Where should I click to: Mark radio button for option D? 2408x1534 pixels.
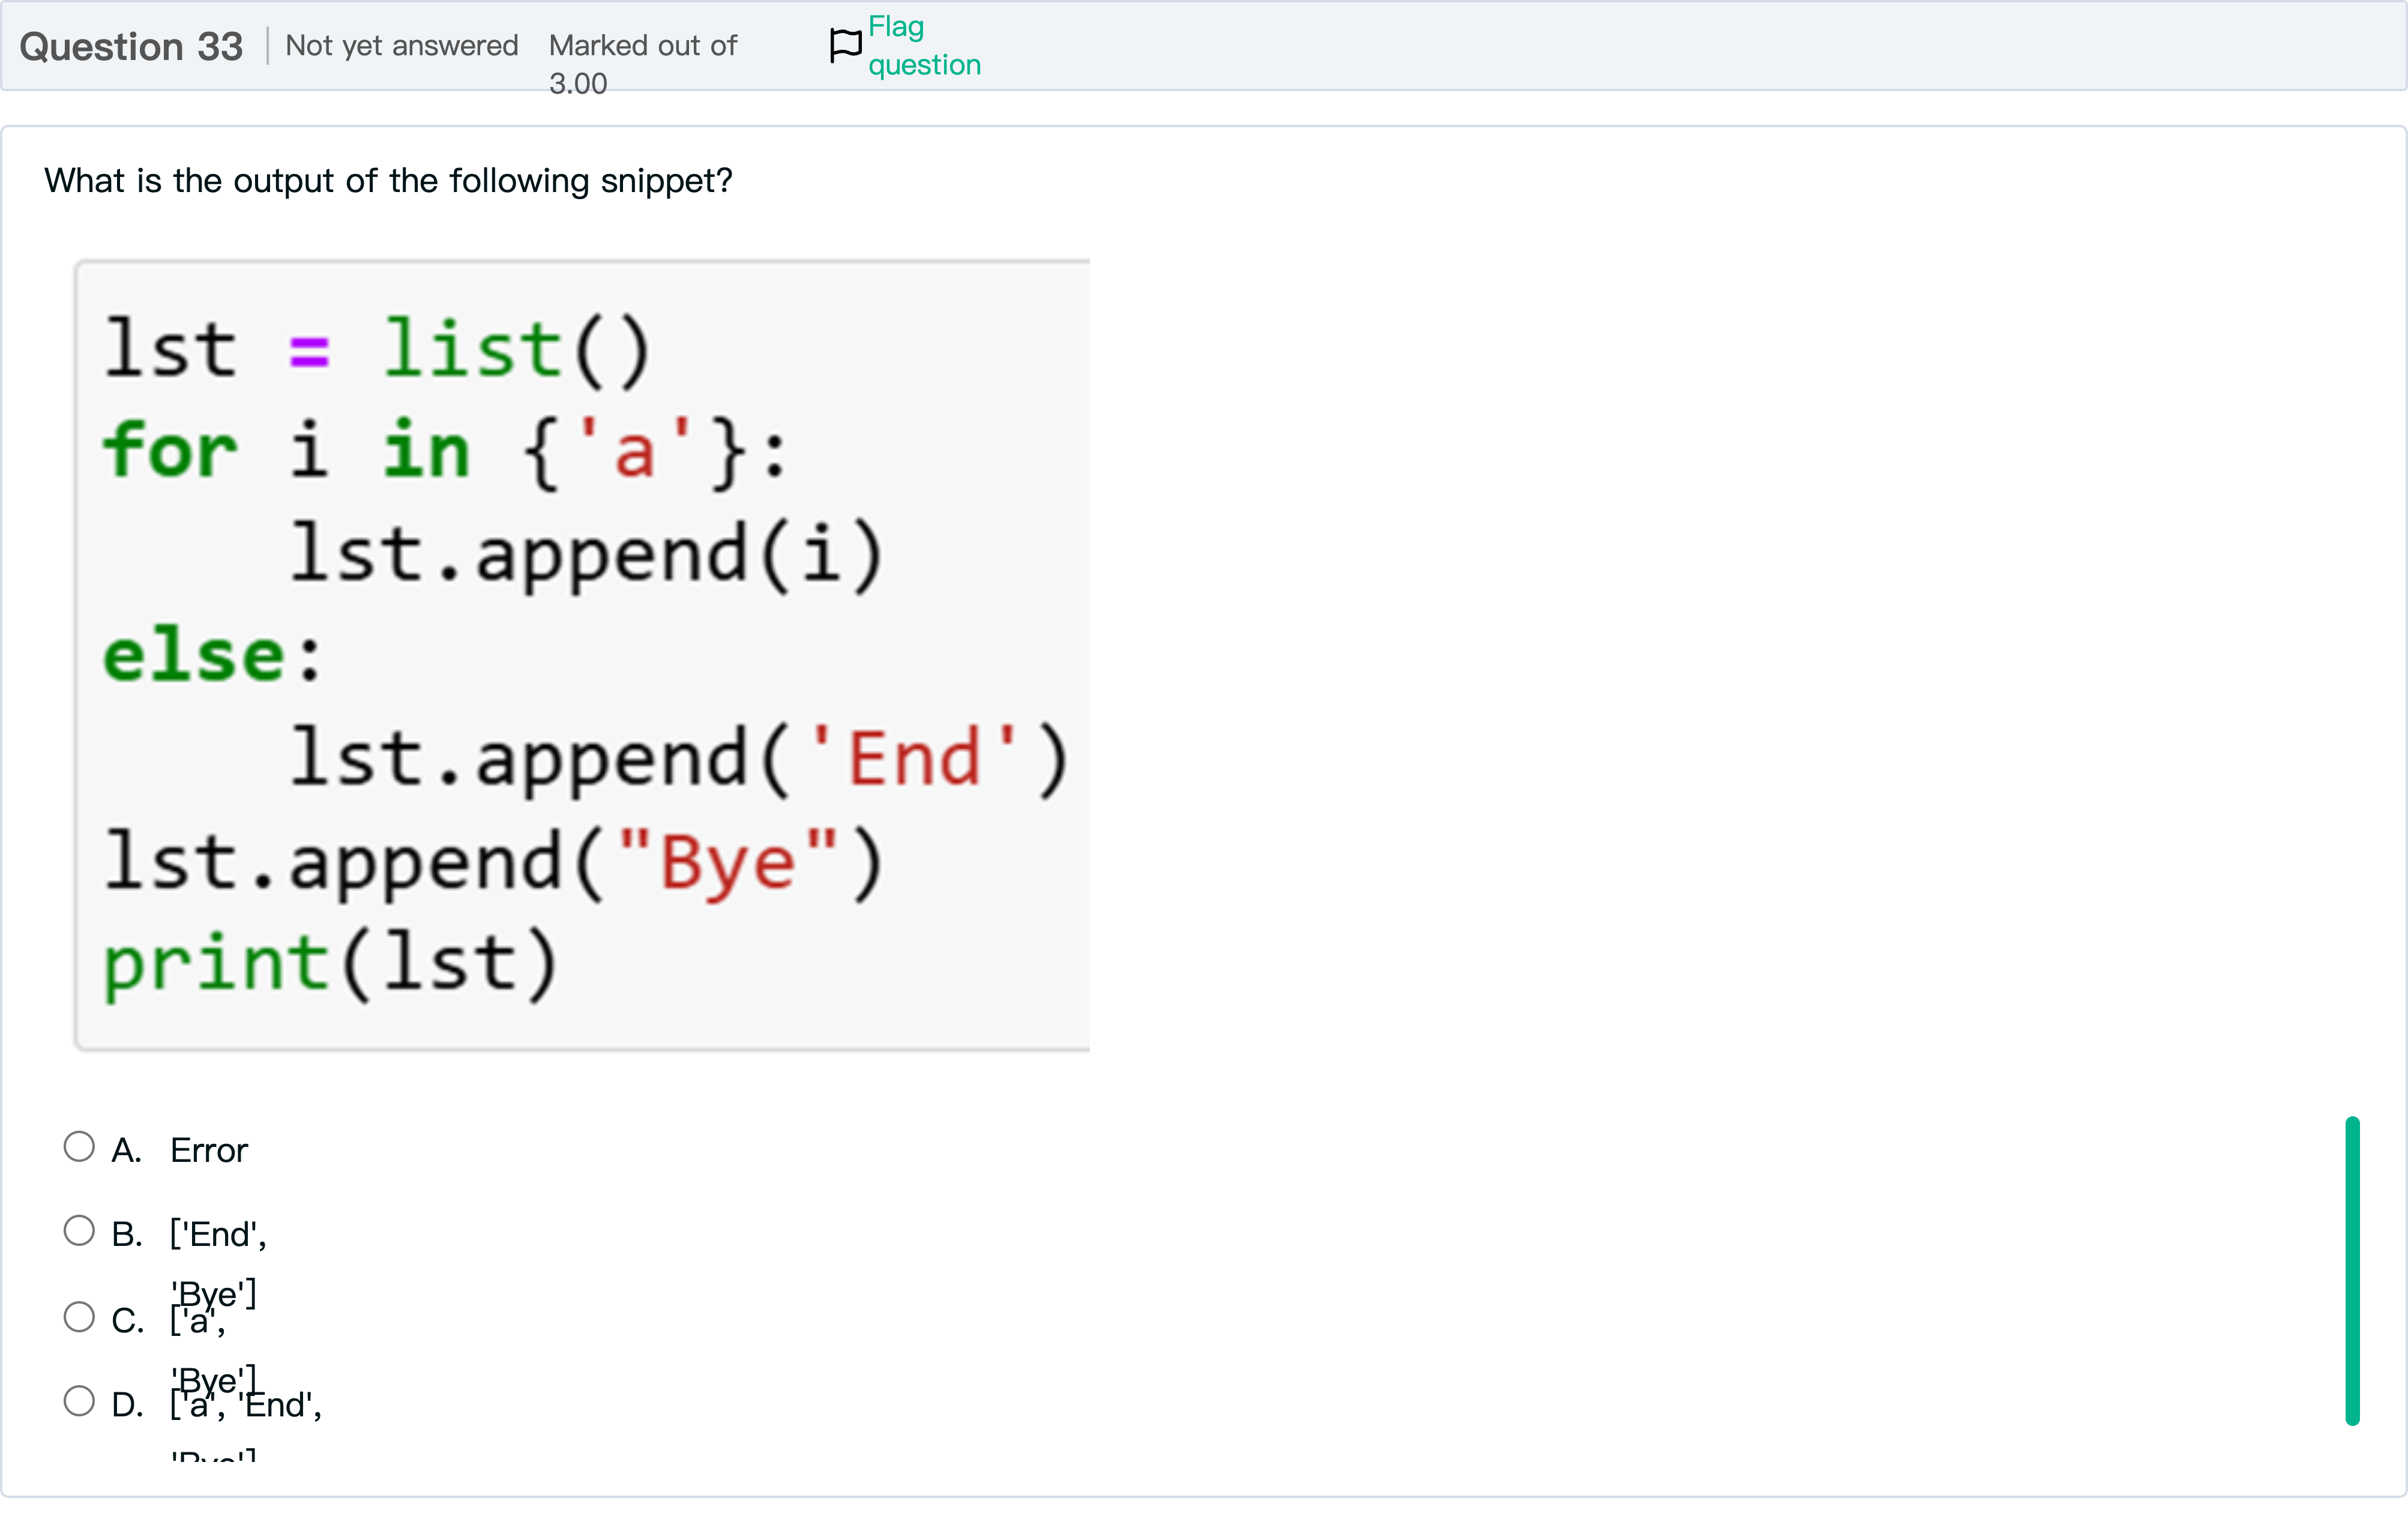pos(79,1400)
